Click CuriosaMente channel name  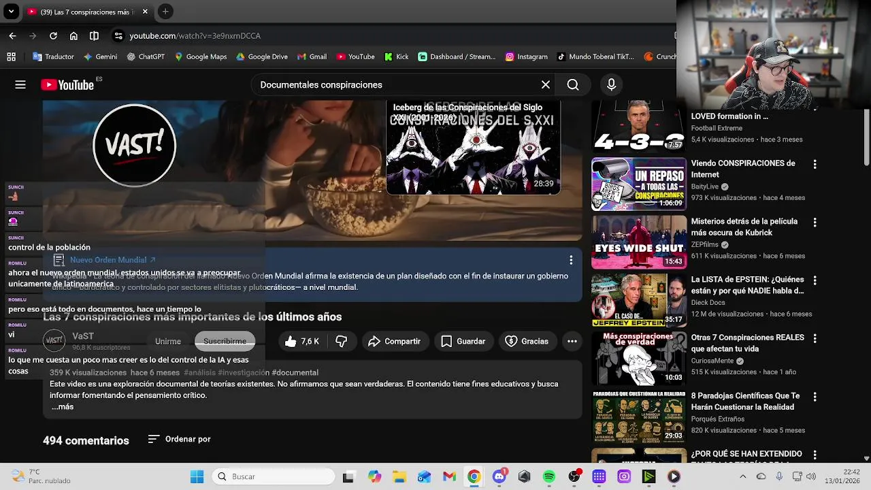click(712, 361)
